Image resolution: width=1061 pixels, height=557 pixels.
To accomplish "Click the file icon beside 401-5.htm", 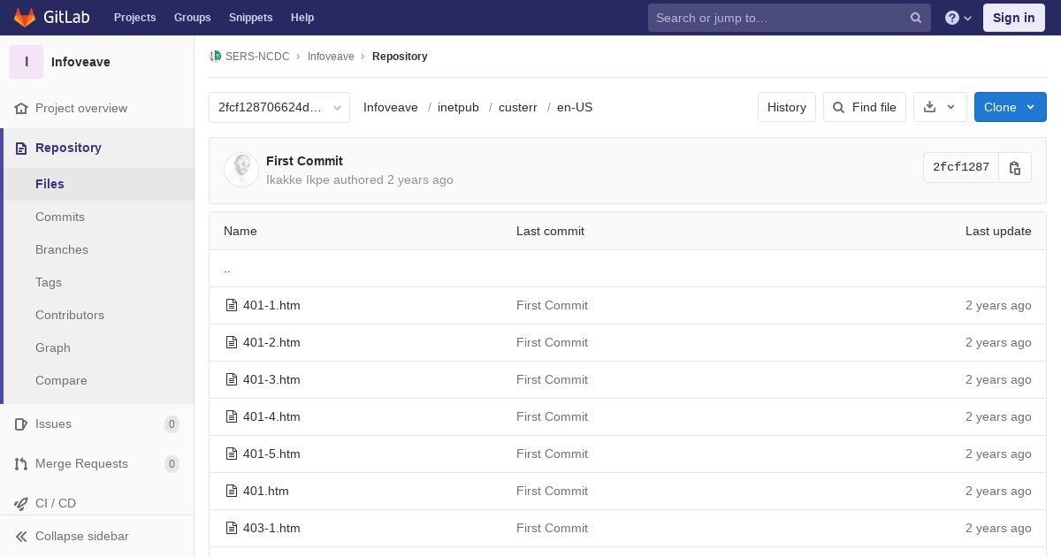I will 232,454.
